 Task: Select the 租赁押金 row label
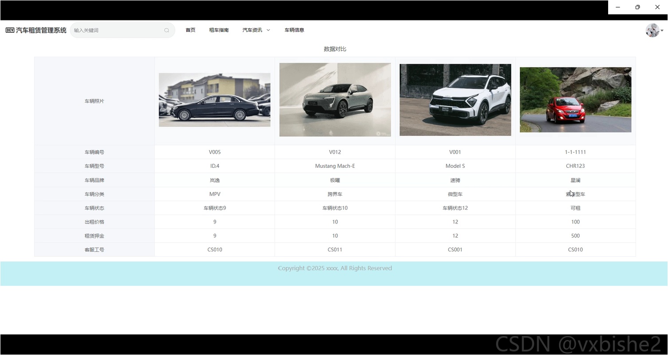(x=94, y=236)
